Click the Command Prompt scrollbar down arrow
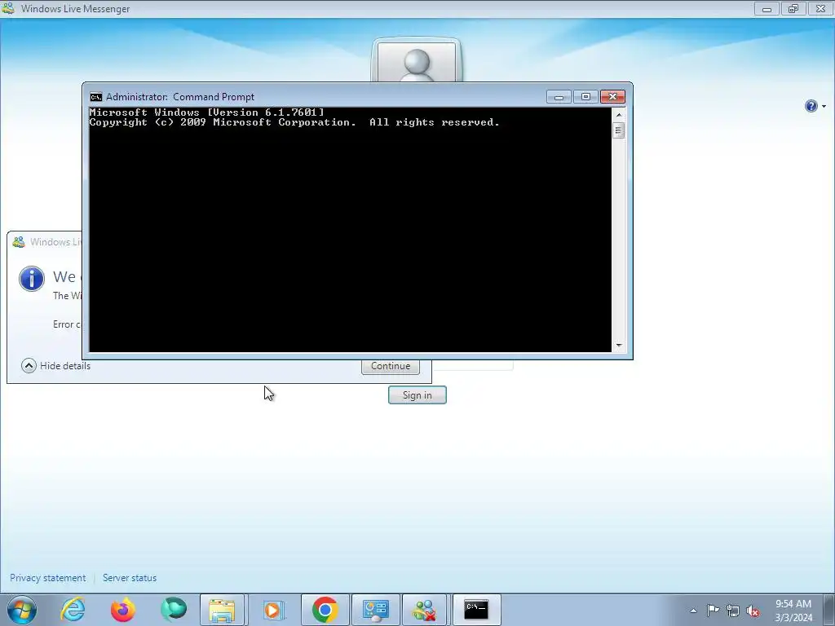The width and height of the screenshot is (835, 626). (618, 346)
